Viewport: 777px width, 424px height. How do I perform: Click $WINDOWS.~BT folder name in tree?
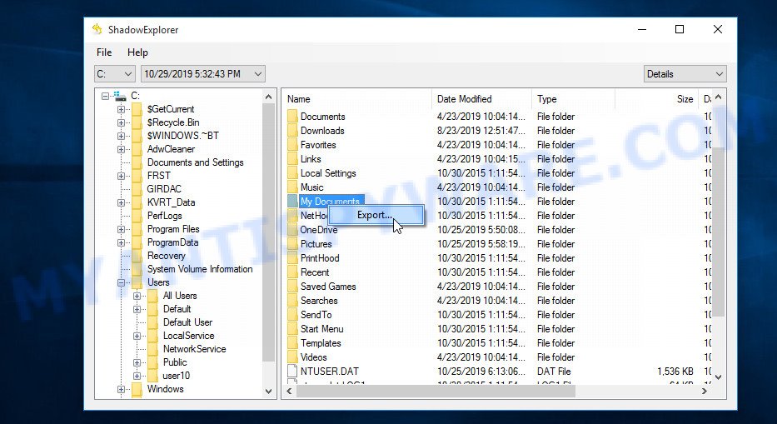coord(183,136)
